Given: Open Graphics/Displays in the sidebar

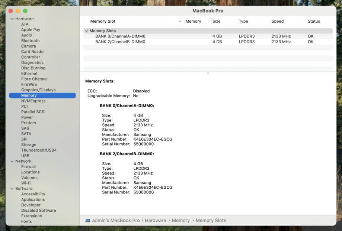Looking at the screenshot, I should [38, 90].
